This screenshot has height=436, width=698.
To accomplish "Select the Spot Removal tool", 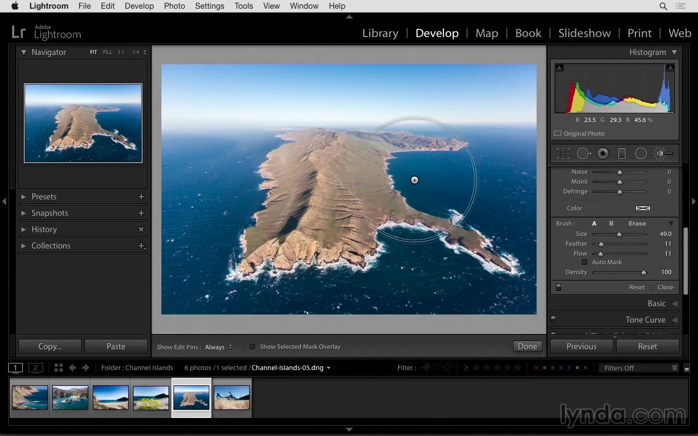I will point(584,154).
